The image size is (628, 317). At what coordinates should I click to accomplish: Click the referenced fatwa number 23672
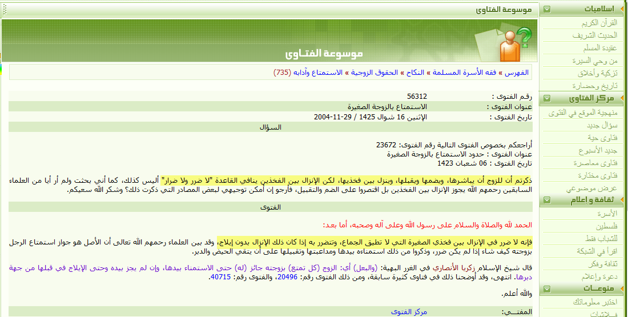(386, 145)
